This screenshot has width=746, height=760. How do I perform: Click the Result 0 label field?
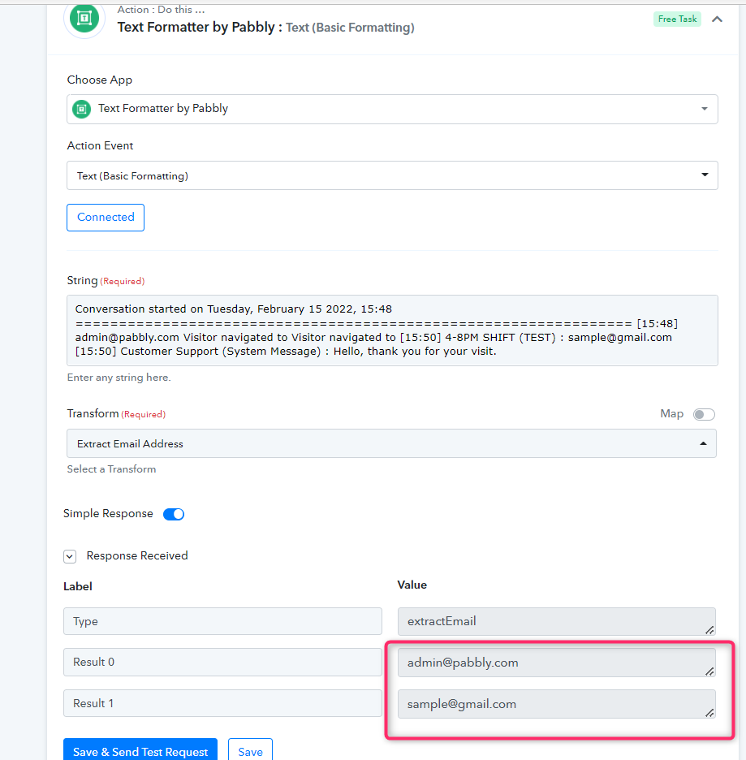pyautogui.click(x=222, y=662)
